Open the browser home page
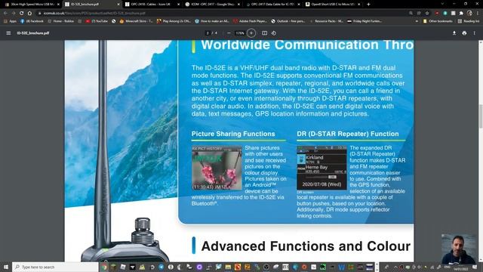 [x=29, y=14]
